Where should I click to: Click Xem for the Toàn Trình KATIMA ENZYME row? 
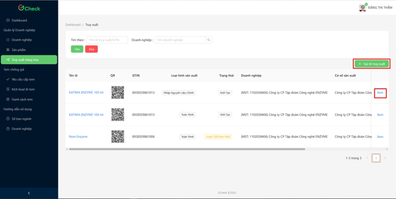(x=380, y=115)
